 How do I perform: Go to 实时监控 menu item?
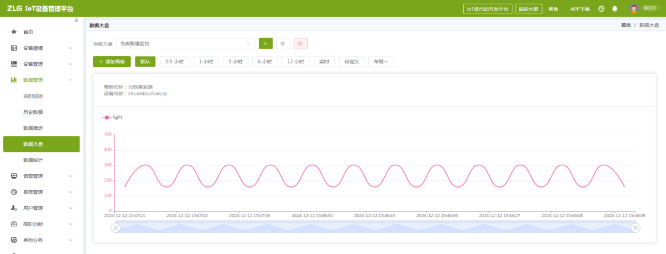(33, 96)
